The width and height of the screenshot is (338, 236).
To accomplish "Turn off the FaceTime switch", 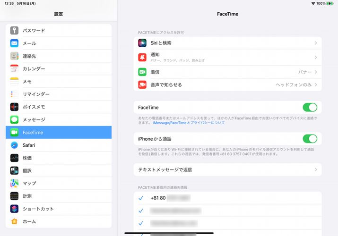I will (x=310, y=107).
